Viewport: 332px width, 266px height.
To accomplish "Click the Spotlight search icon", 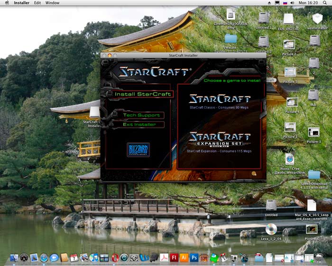I will click(x=325, y=3).
